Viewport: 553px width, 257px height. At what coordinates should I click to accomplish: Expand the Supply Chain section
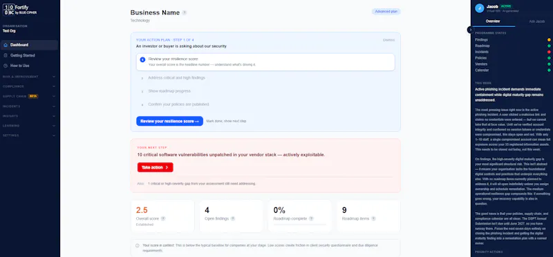coord(29,96)
